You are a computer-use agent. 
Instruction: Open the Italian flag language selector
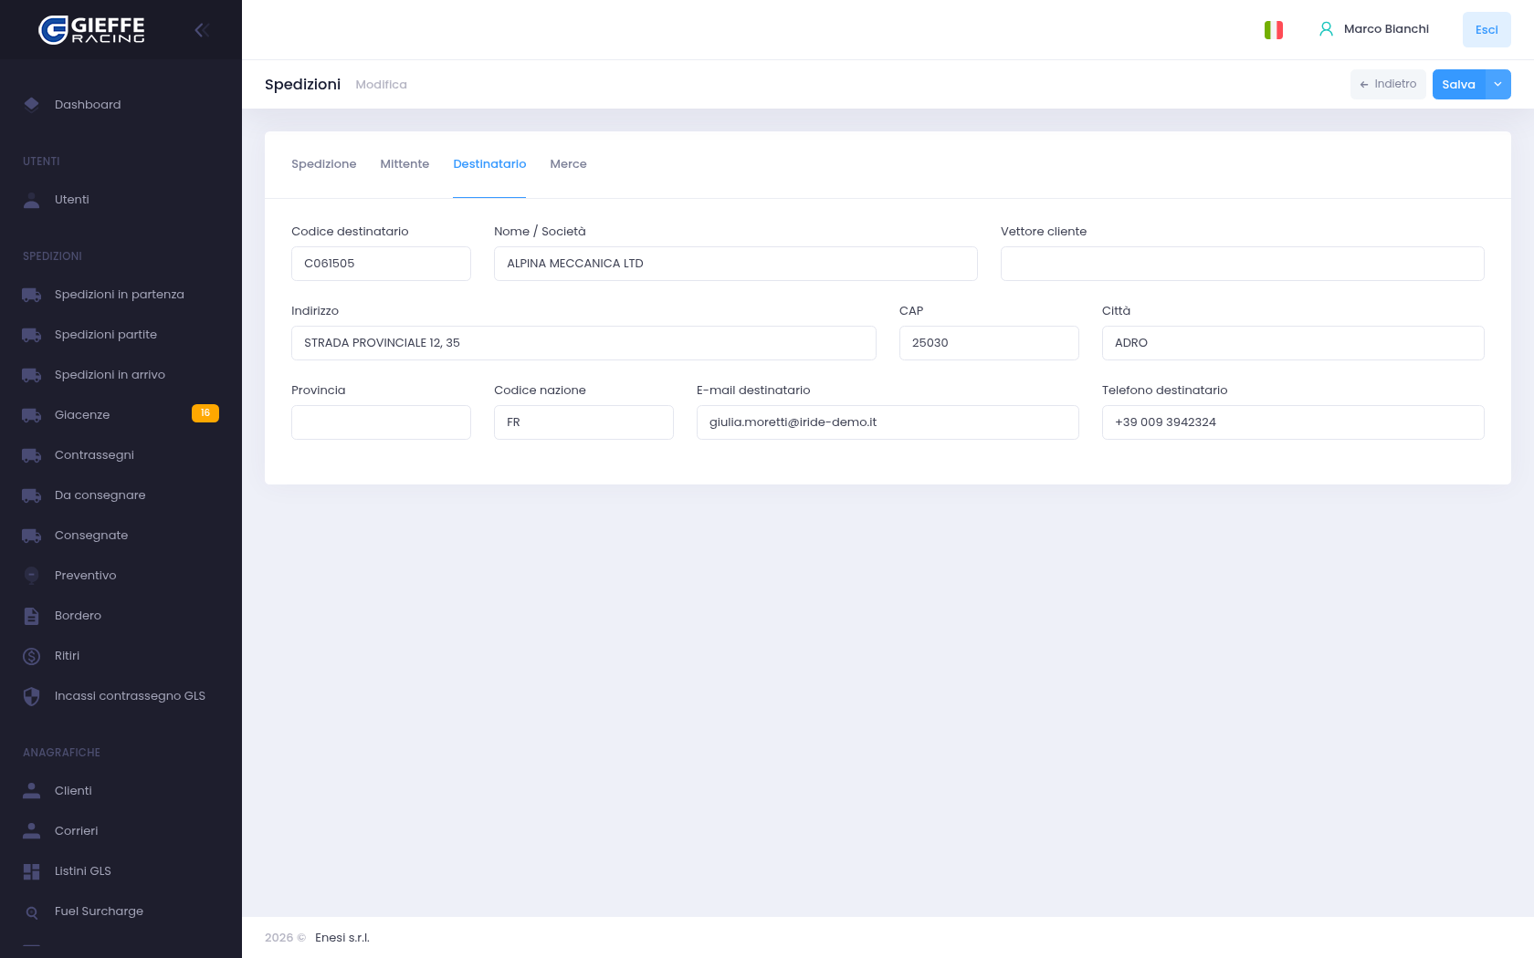(x=1273, y=30)
